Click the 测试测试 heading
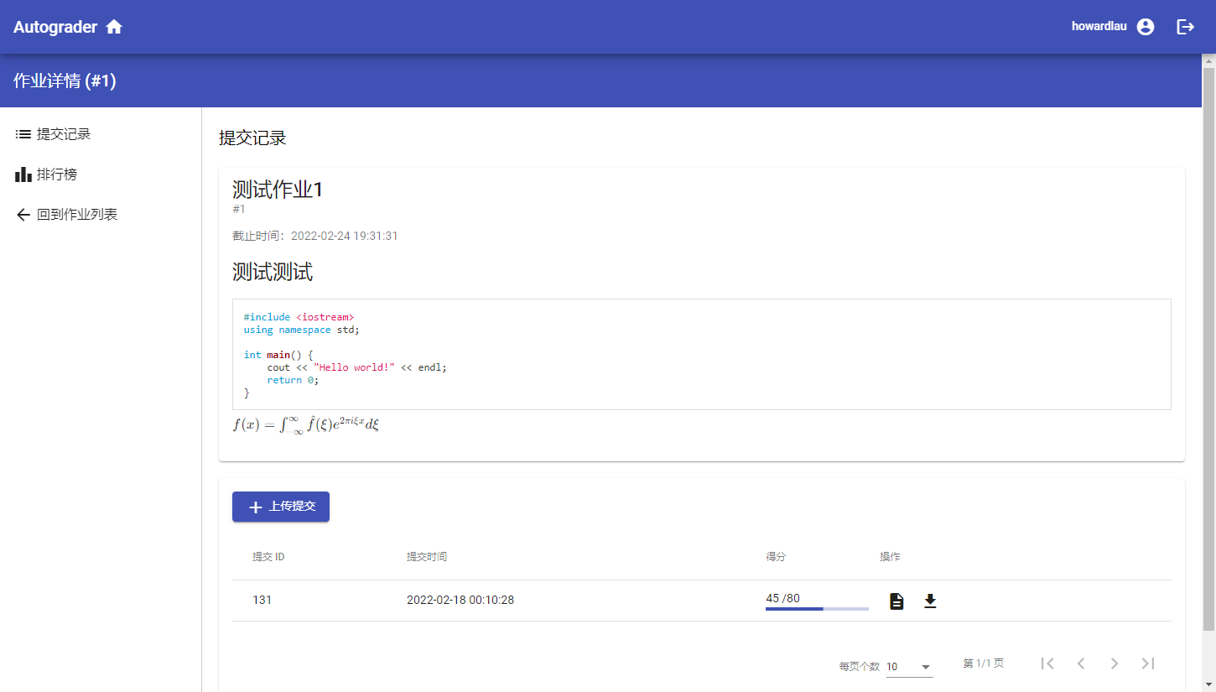This screenshot has width=1216, height=692. pos(273,272)
